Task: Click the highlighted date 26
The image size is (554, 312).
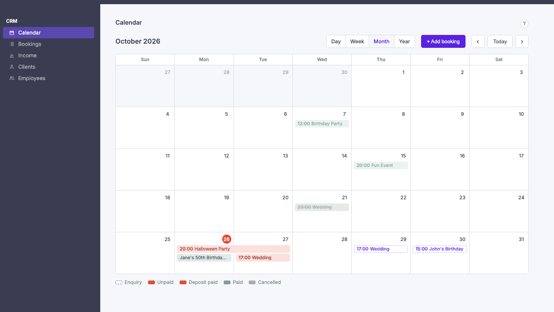Action: tap(227, 239)
